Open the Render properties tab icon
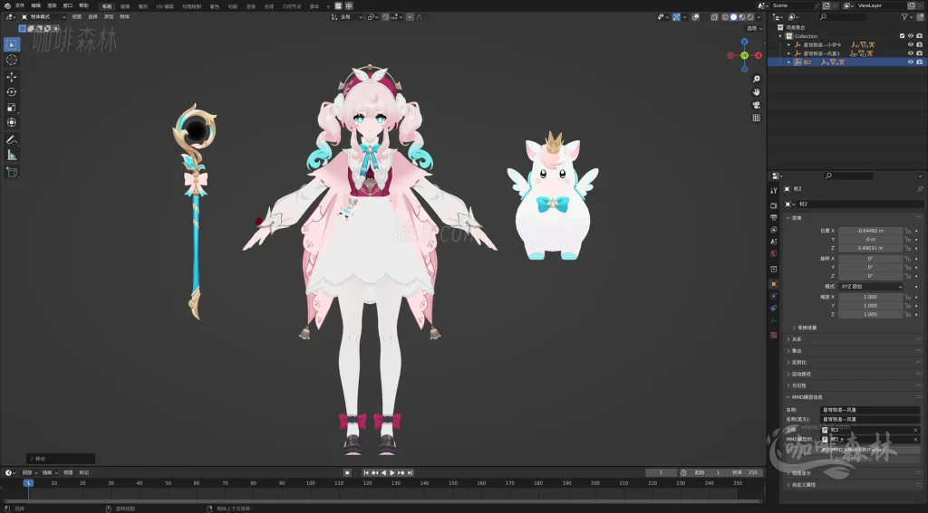The image size is (928, 513). coord(774,205)
